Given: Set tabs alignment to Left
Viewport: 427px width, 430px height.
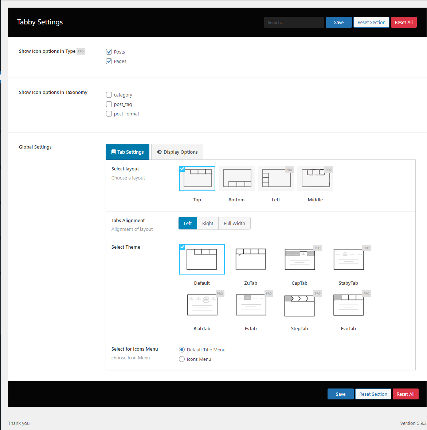Looking at the screenshot, I should (188, 223).
